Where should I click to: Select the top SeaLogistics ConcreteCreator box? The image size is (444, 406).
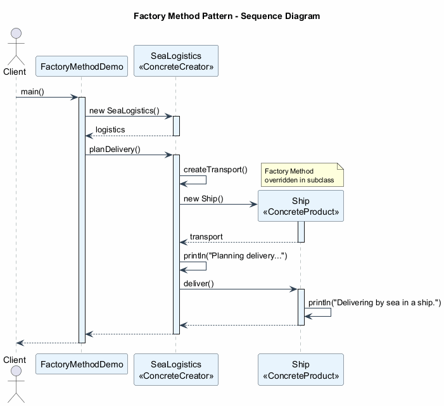point(176,61)
